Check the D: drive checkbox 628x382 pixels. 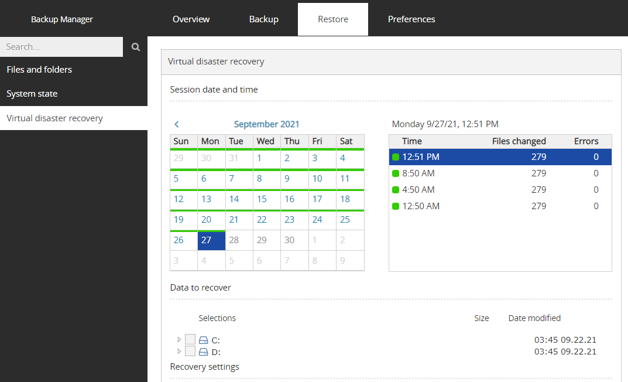(190, 351)
